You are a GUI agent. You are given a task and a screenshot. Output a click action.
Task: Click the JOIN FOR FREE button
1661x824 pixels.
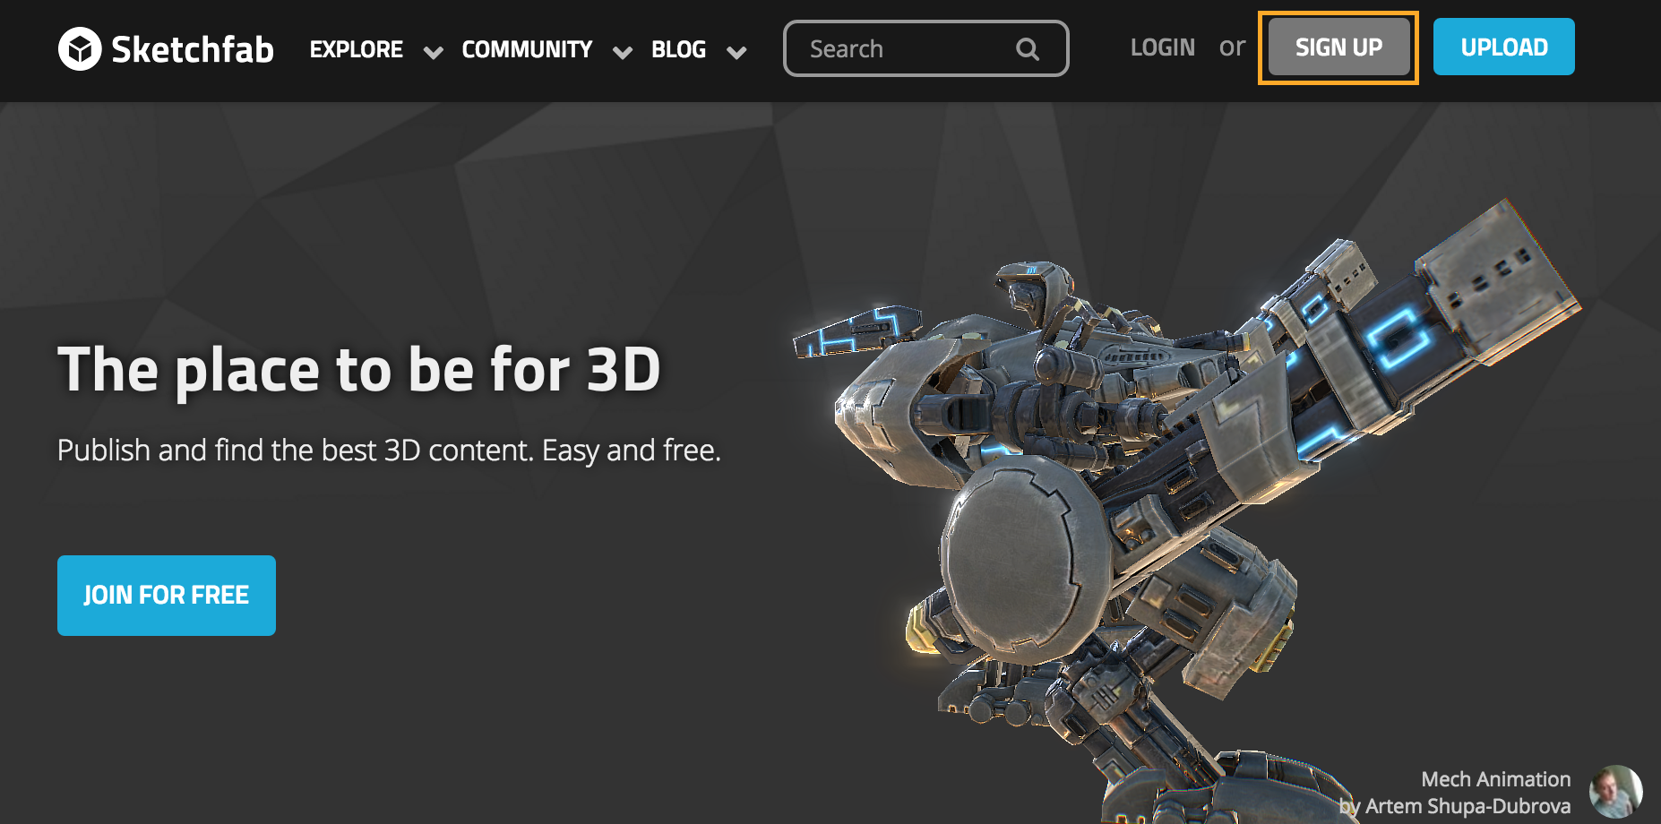click(166, 595)
